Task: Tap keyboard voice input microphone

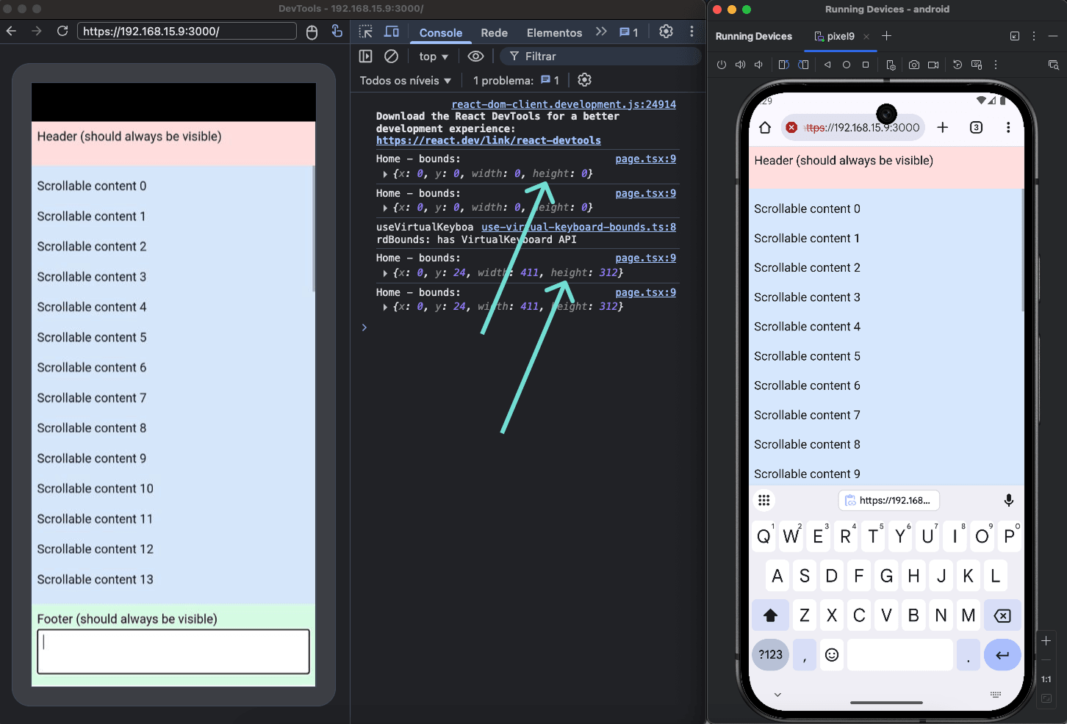Action: [1009, 500]
